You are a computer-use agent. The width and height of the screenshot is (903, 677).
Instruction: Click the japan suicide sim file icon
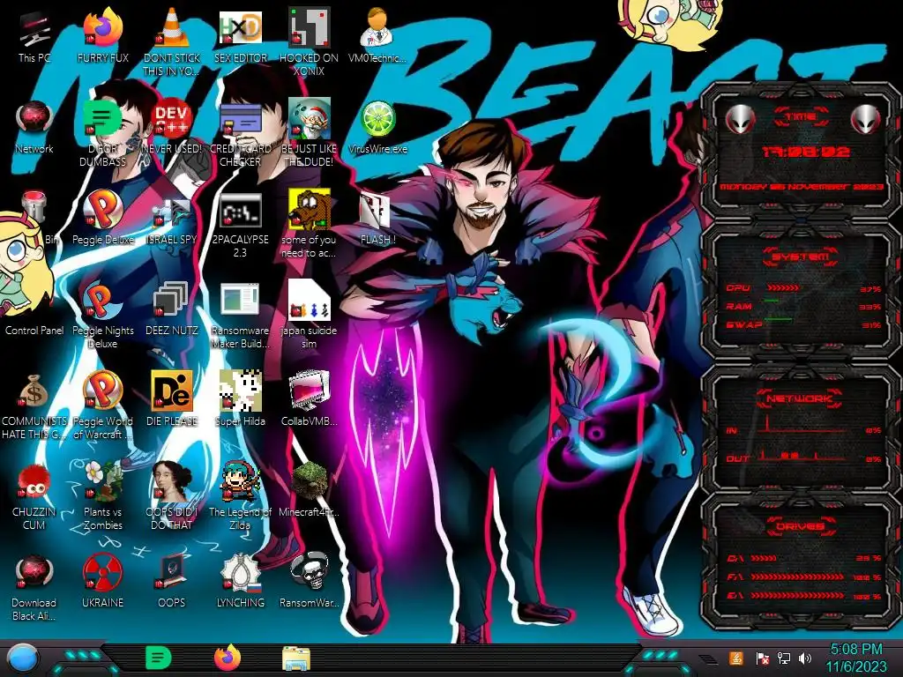309,300
